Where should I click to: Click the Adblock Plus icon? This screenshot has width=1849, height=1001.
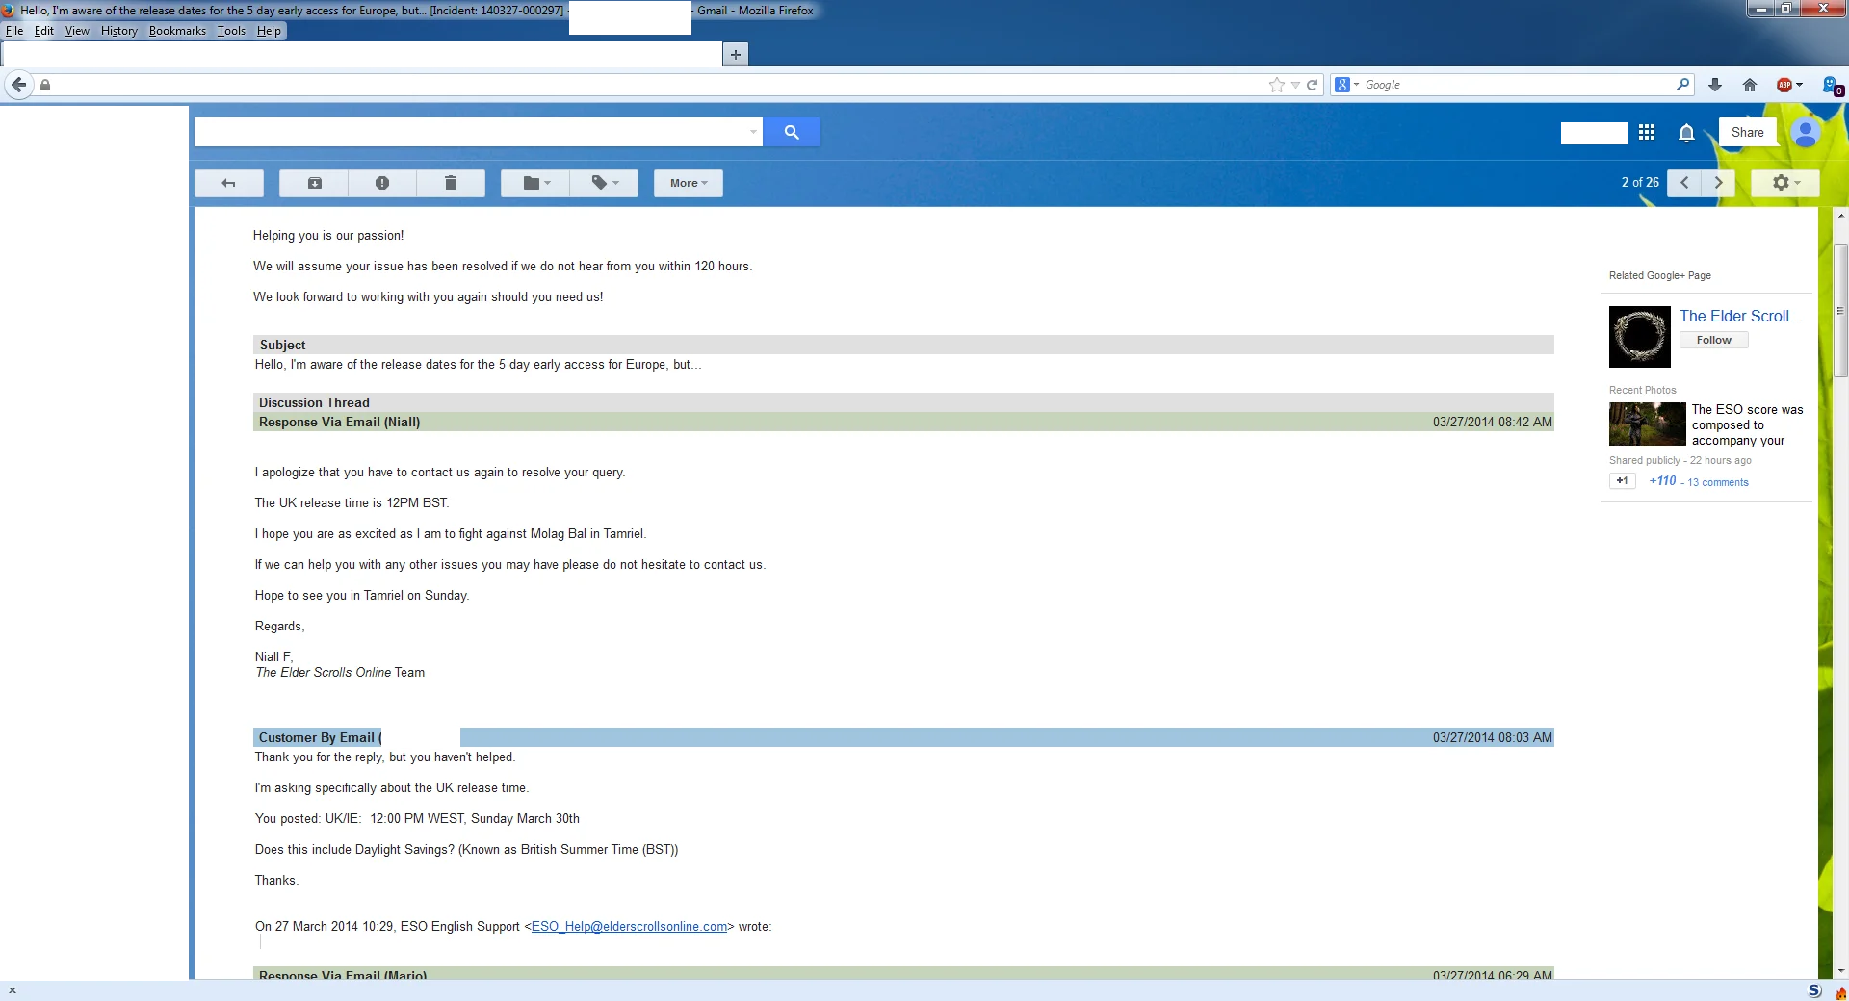click(x=1784, y=85)
